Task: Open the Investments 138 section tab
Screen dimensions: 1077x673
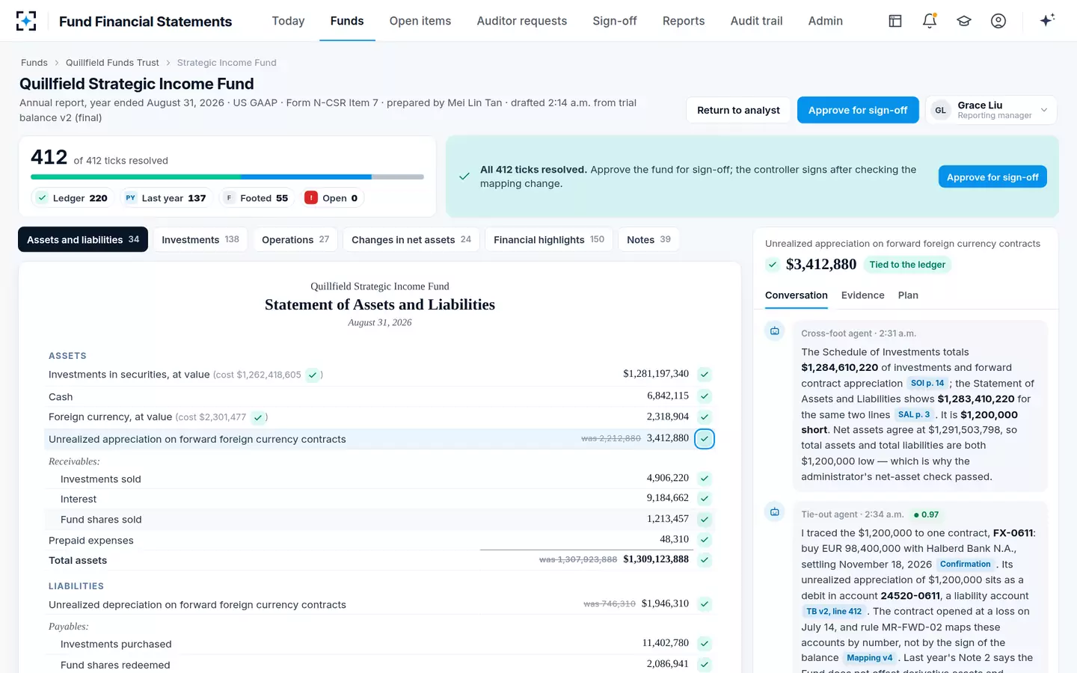Action: pyautogui.click(x=200, y=239)
